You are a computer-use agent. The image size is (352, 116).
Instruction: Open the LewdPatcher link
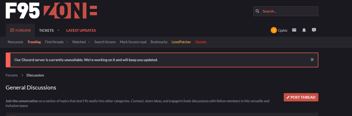pyautogui.click(x=181, y=42)
